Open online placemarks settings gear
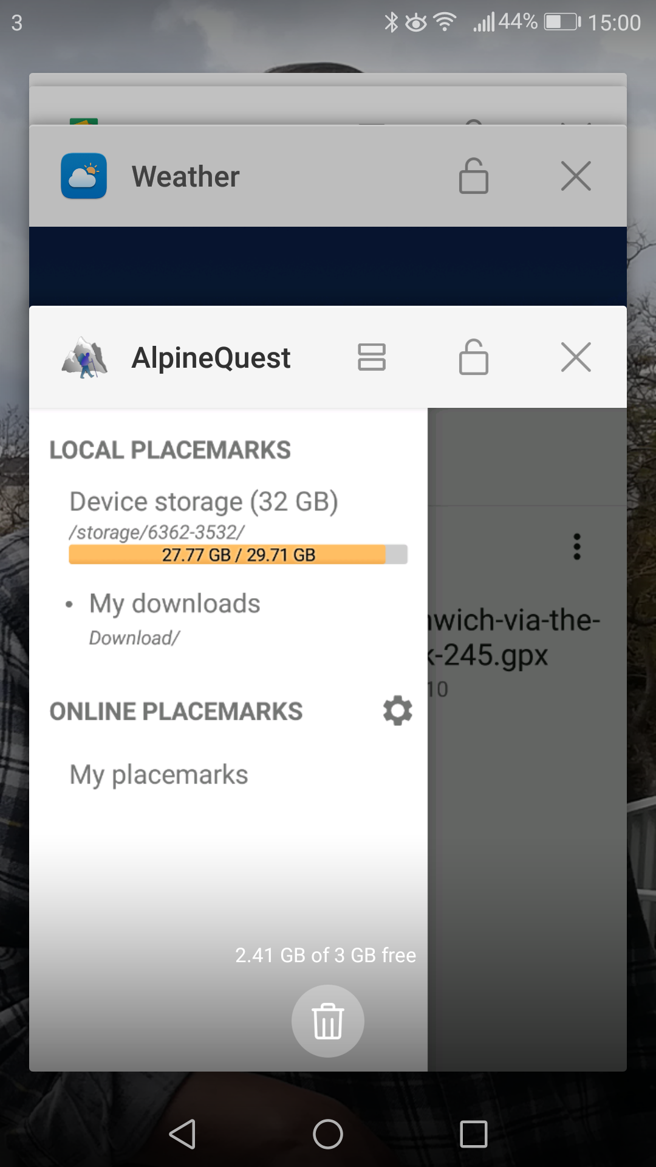The width and height of the screenshot is (656, 1167). tap(398, 711)
